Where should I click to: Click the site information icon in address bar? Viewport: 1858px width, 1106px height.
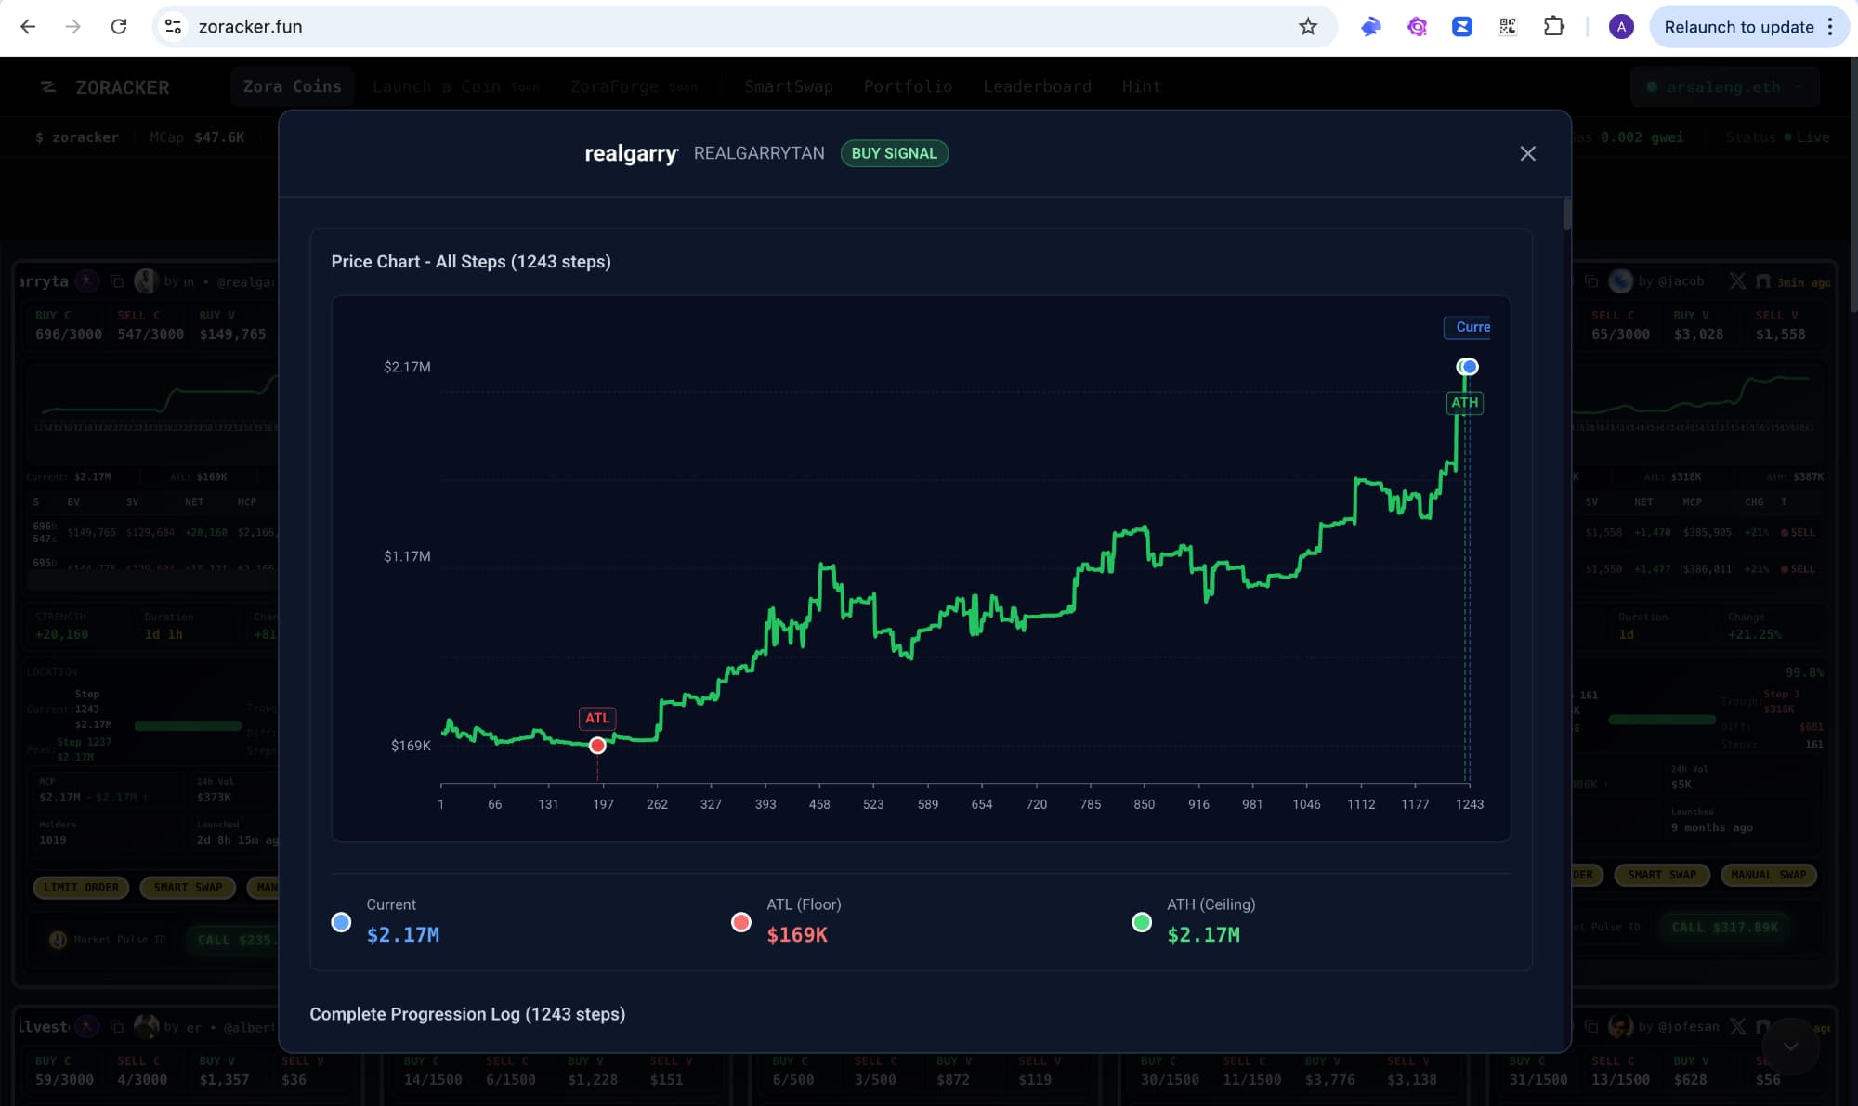point(174,27)
